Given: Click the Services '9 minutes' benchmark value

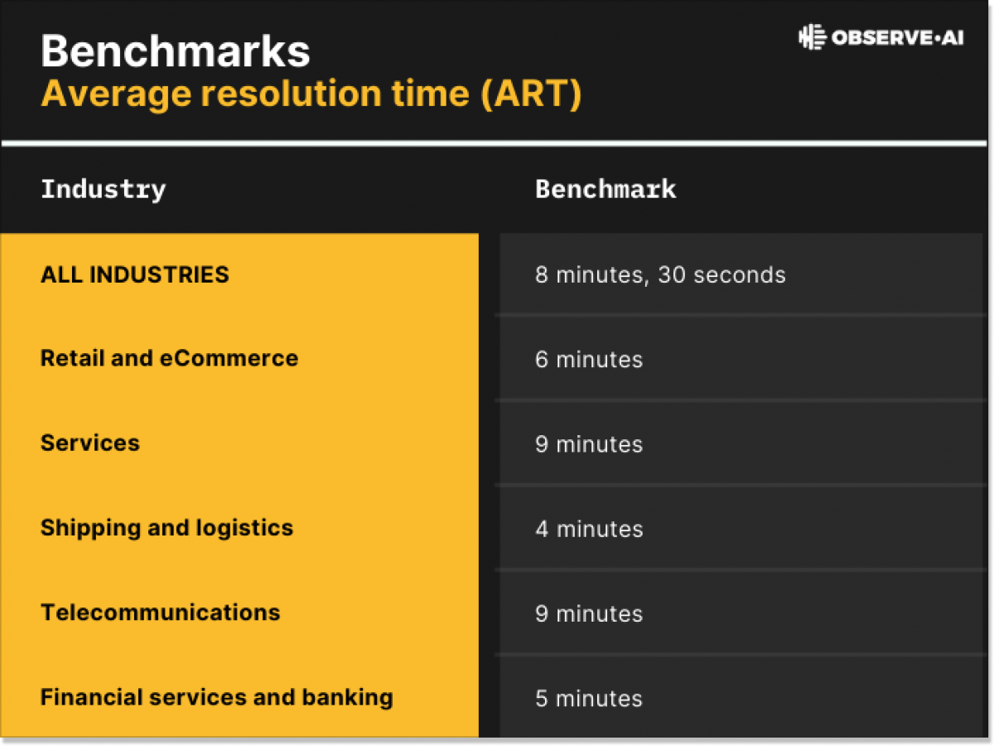Looking at the screenshot, I should pos(589,444).
